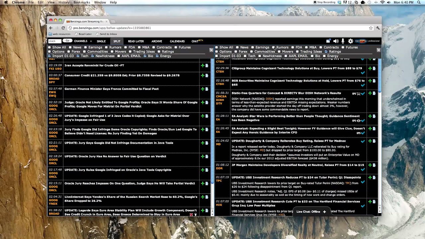
Task: Click 'Stop Recording' in menu bar
Action: 324,2
